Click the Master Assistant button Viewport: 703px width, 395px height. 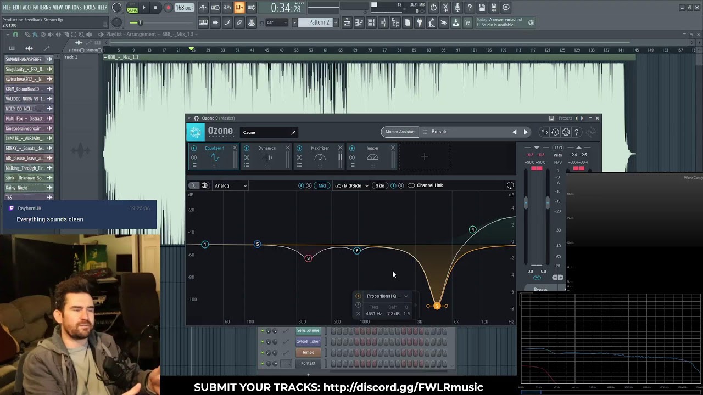coord(400,132)
